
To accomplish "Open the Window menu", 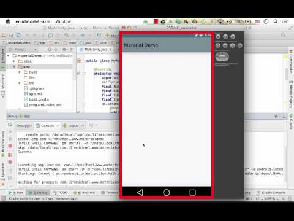I will click(x=63, y=21).
